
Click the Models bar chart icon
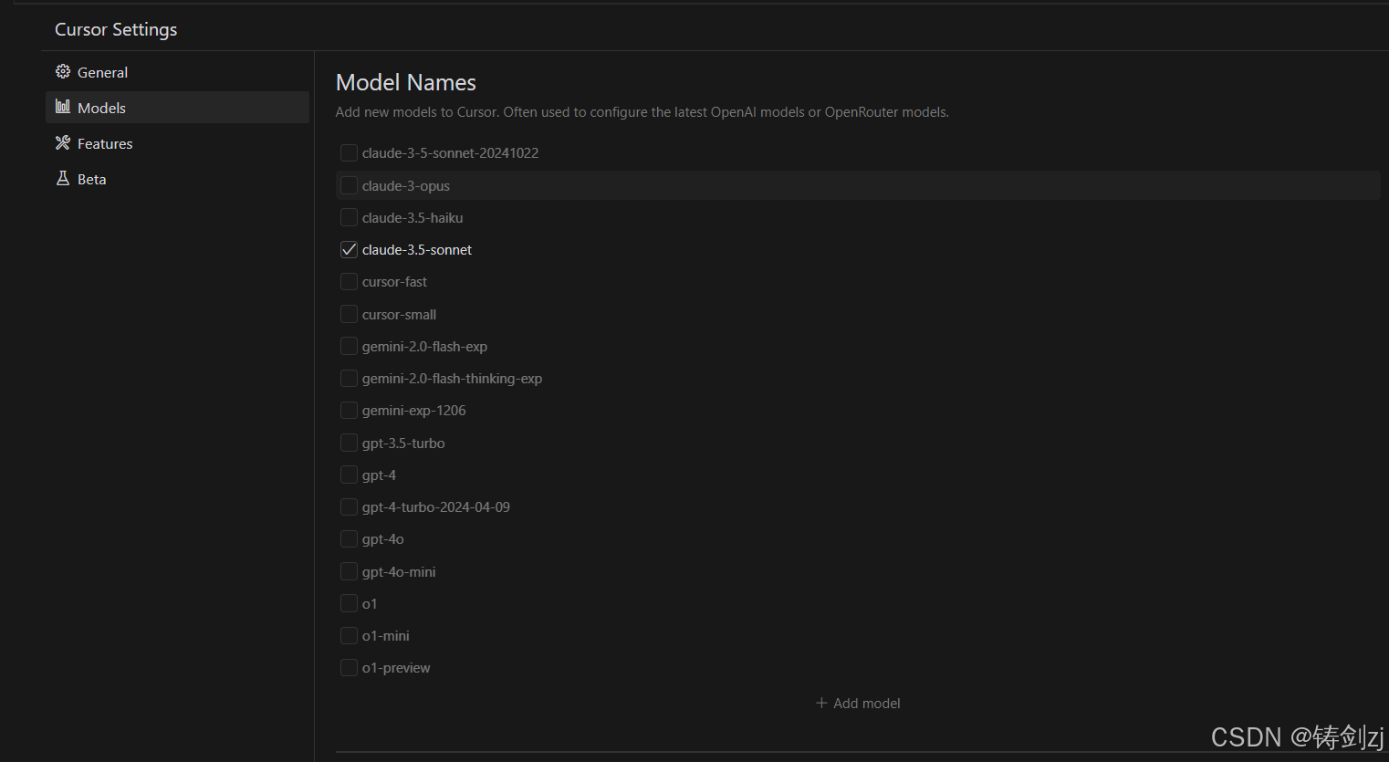coord(63,107)
